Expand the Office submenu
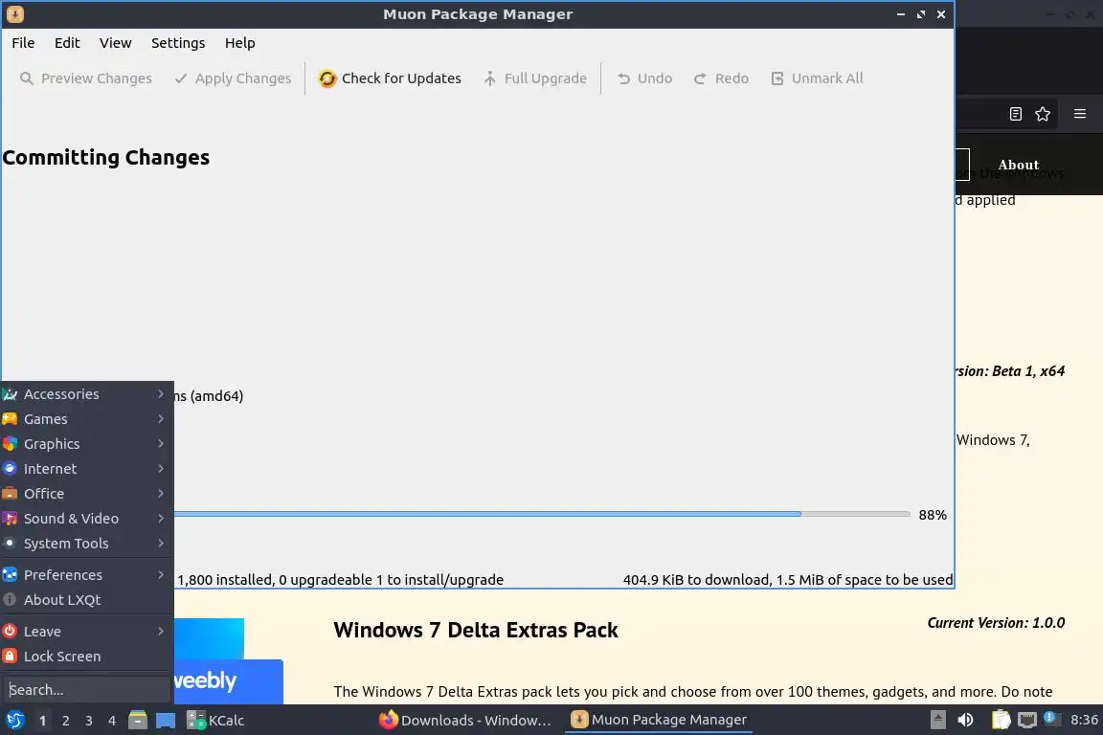The height and width of the screenshot is (735, 1103). [86, 494]
